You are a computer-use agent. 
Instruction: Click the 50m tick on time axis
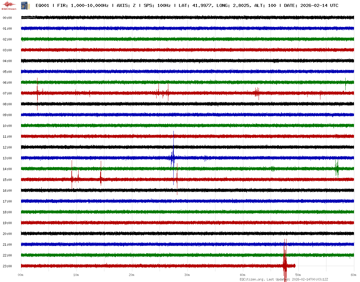click(x=298, y=275)
